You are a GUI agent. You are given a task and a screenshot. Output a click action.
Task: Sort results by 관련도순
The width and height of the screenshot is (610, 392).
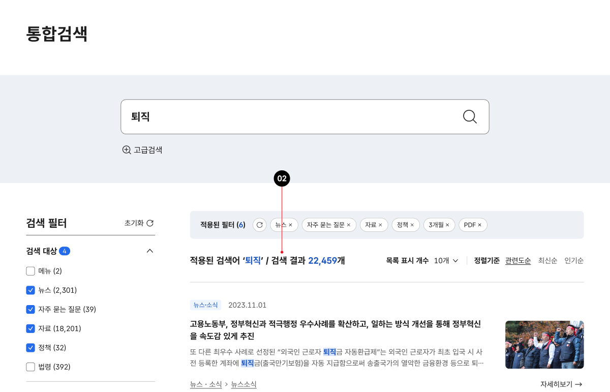click(518, 260)
